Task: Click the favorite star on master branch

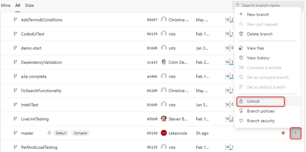Action: click(x=283, y=133)
